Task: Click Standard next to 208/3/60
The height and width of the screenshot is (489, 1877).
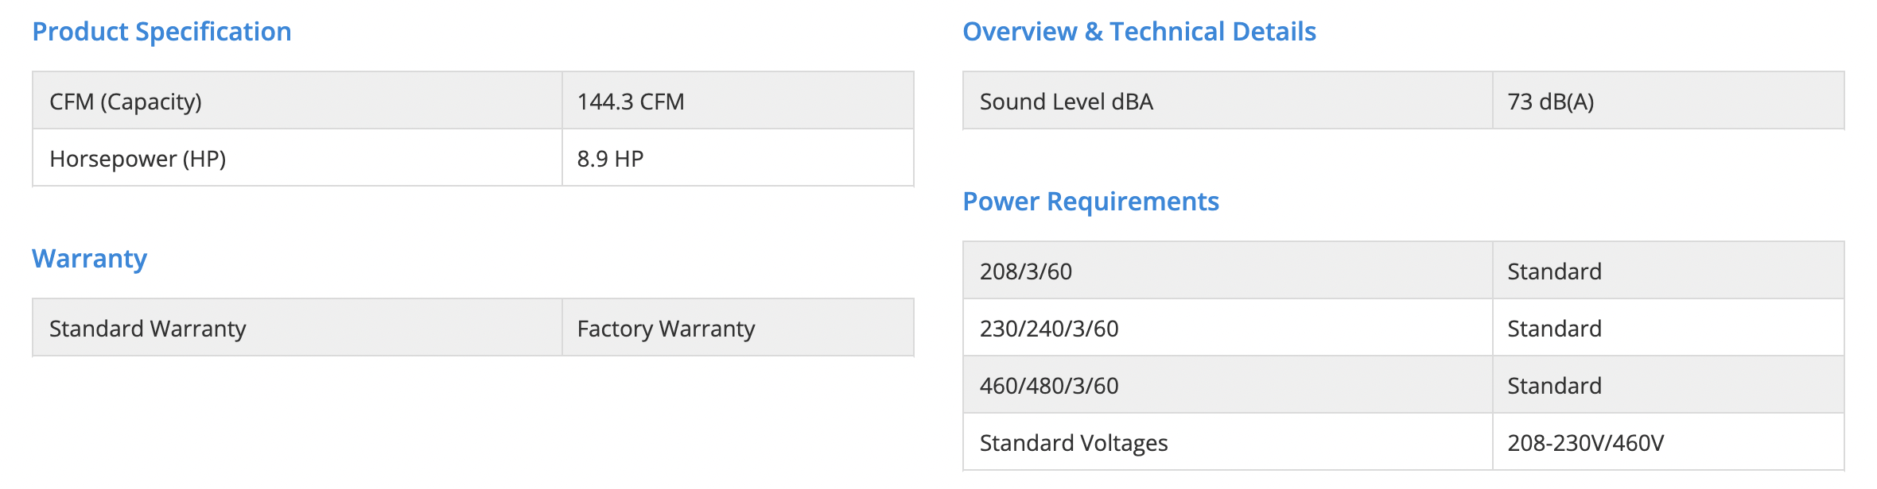Action: 1554,271
